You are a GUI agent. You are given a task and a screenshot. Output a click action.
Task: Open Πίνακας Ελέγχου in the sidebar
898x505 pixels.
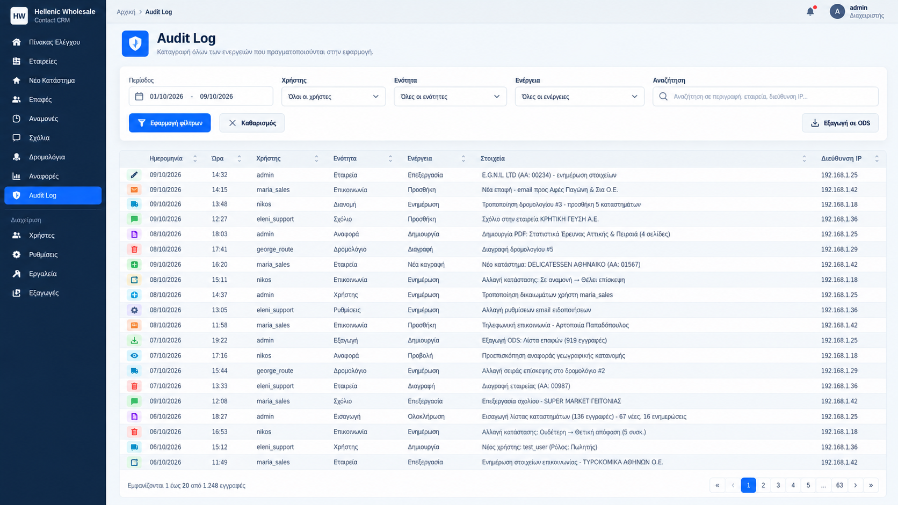pos(53,42)
